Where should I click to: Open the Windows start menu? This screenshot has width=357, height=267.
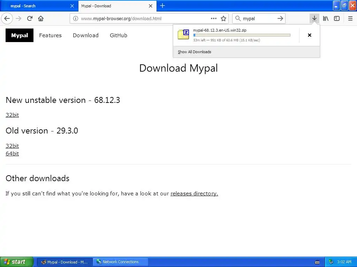[x=17, y=262]
